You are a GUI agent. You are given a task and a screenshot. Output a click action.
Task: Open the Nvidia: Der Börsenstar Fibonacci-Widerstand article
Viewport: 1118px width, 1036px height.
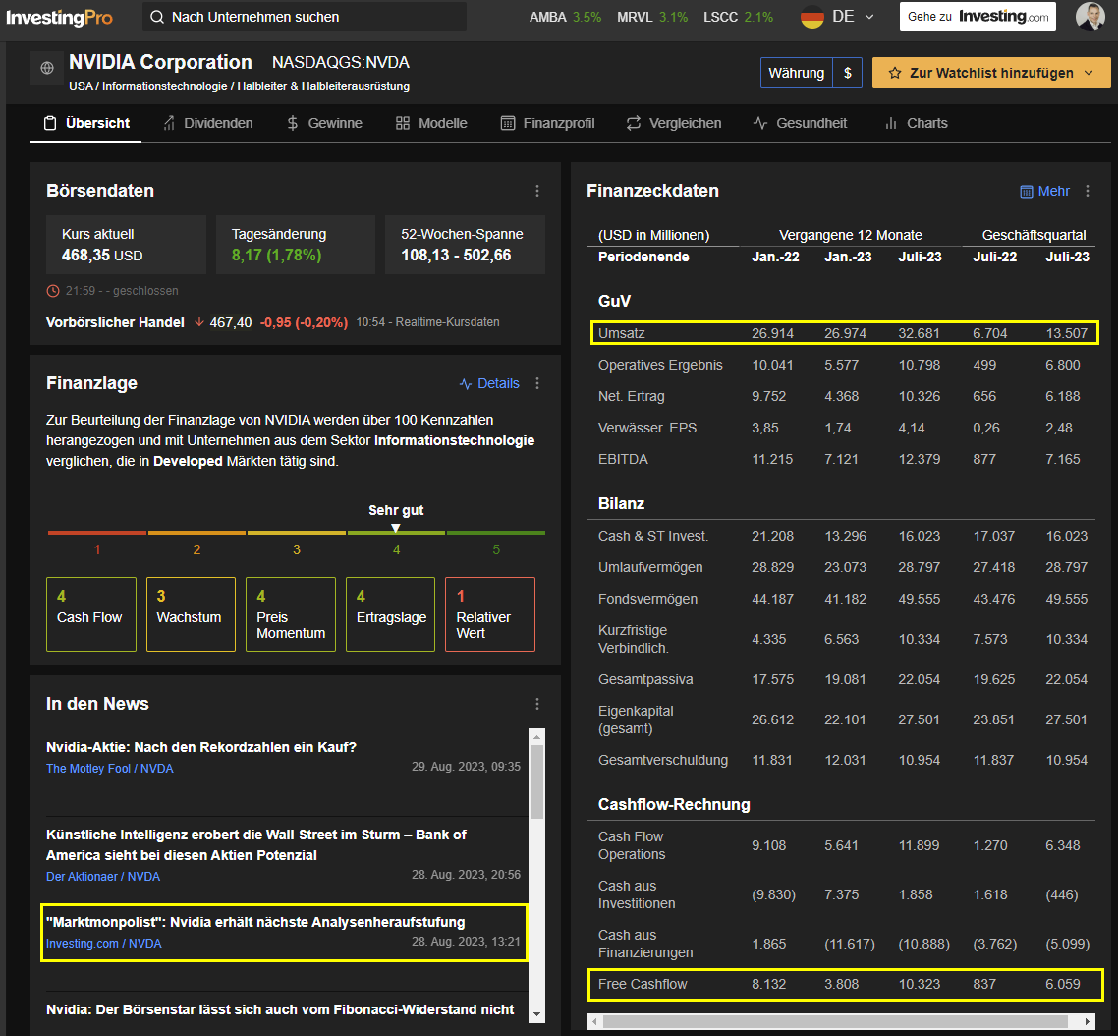point(280,1009)
